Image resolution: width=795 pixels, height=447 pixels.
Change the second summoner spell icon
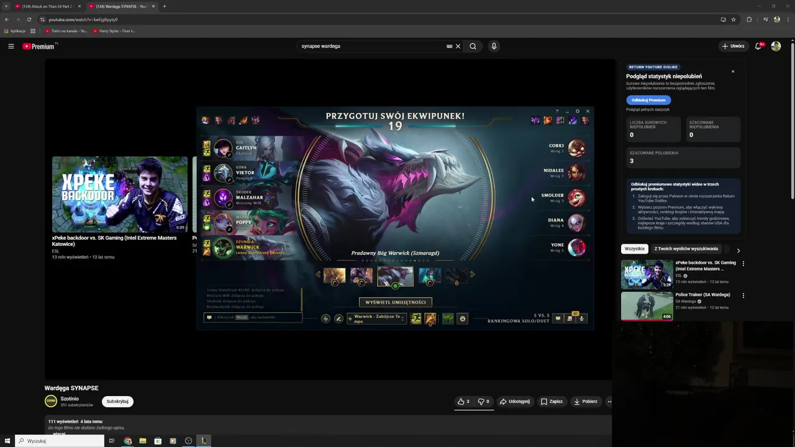[430, 318]
